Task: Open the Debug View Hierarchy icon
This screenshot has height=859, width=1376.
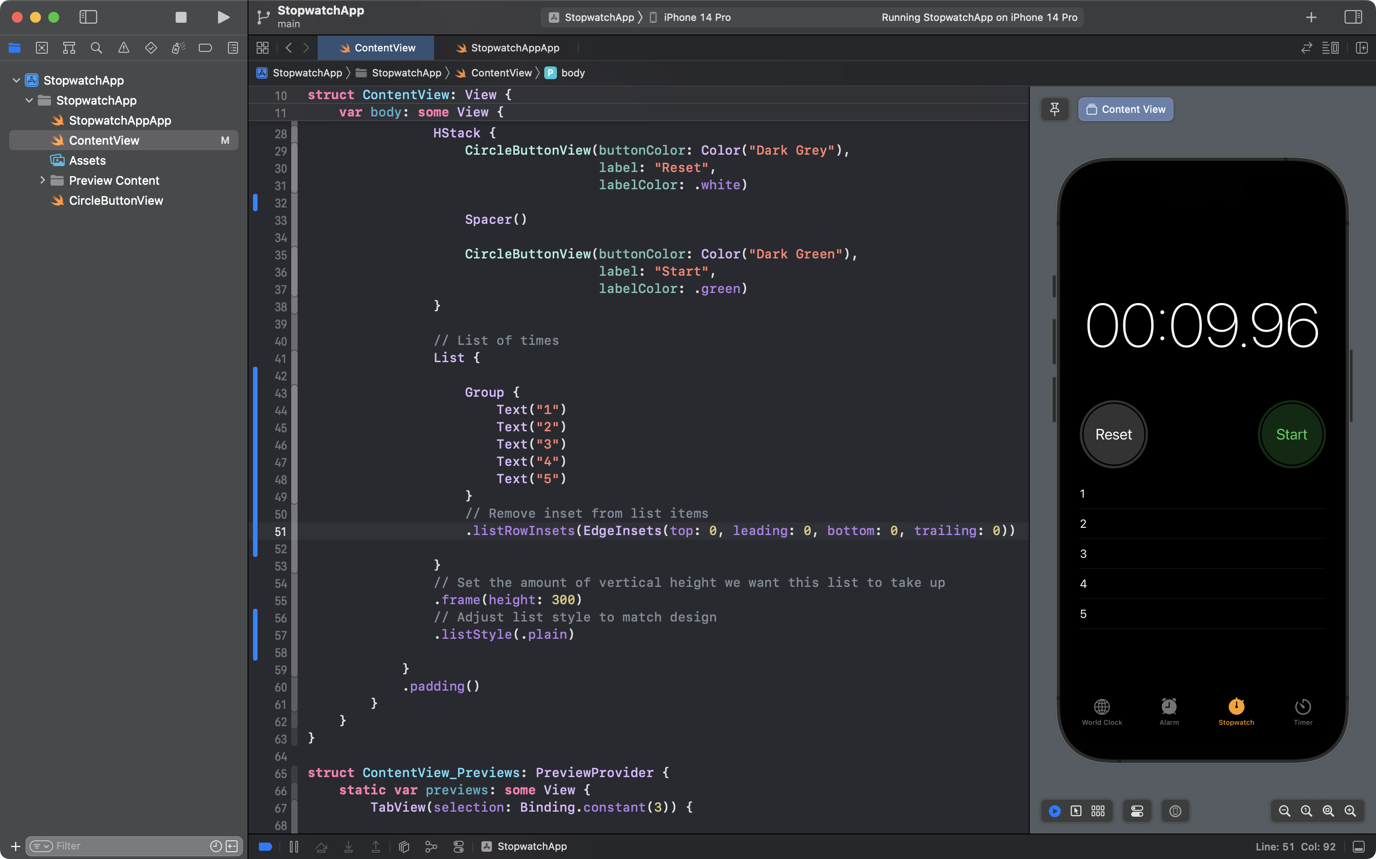Action: point(404,847)
